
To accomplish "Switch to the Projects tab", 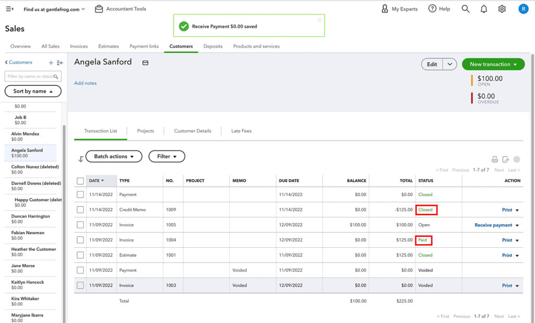I will (x=145, y=131).
